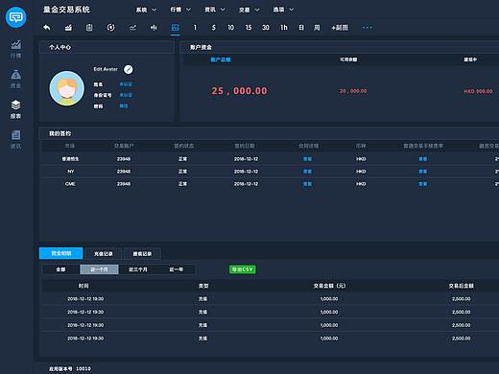The width and height of the screenshot is (499, 374).
Task: Click the 时间 column header
Action: (83, 286)
